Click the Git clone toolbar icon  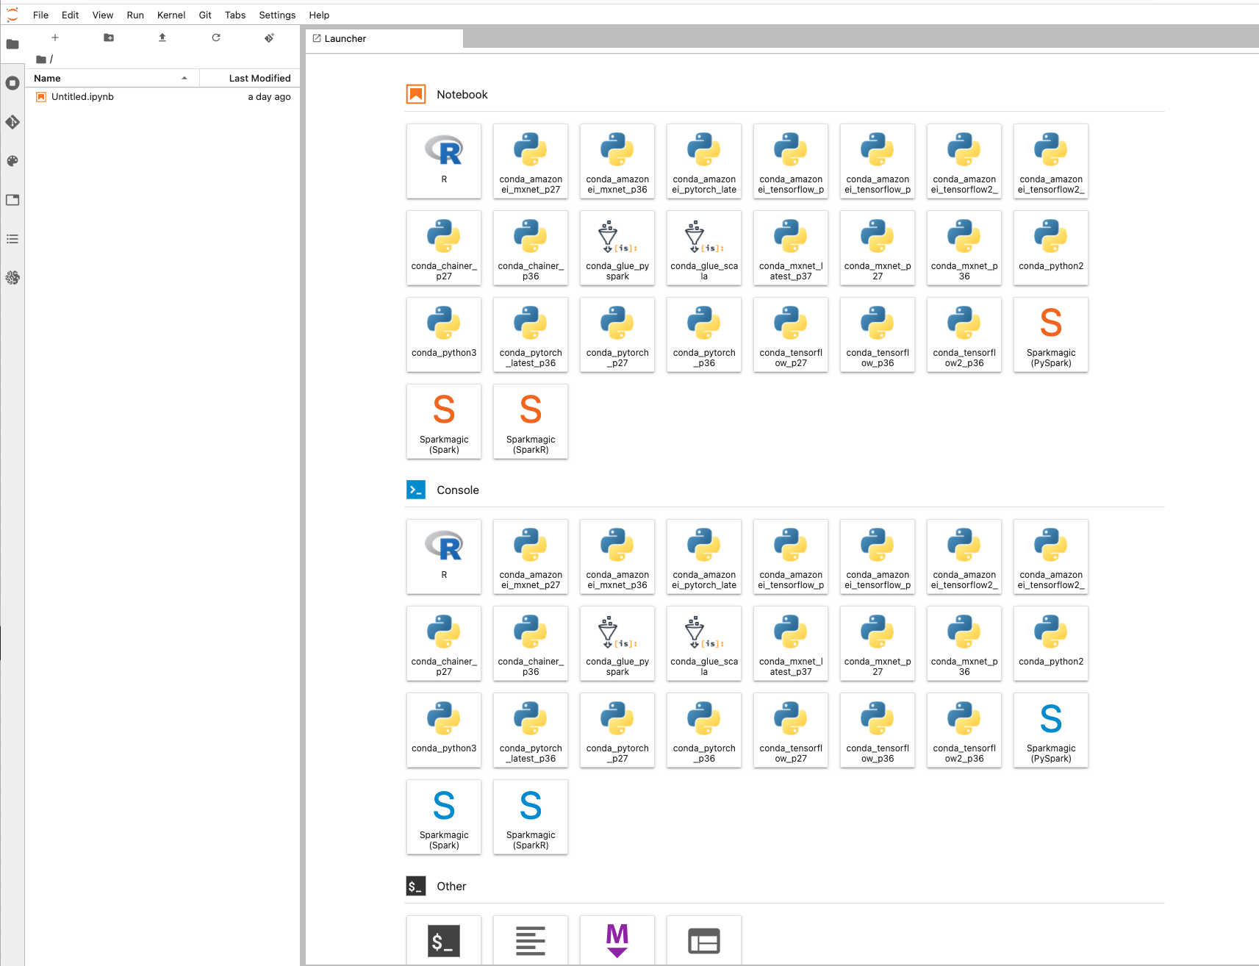tap(270, 37)
